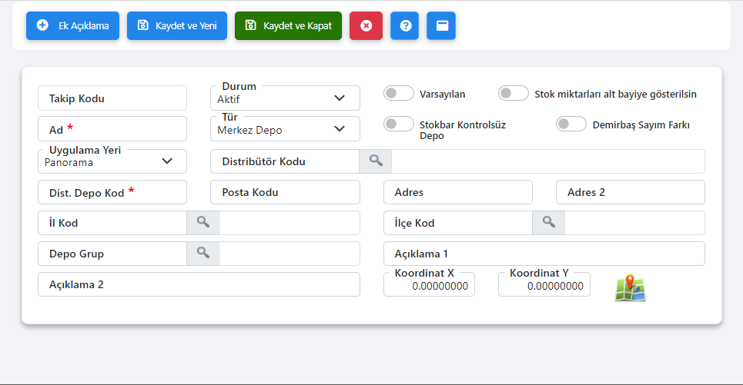
Task: Open İlçe Kod lookup magnifier
Action: [x=548, y=223]
